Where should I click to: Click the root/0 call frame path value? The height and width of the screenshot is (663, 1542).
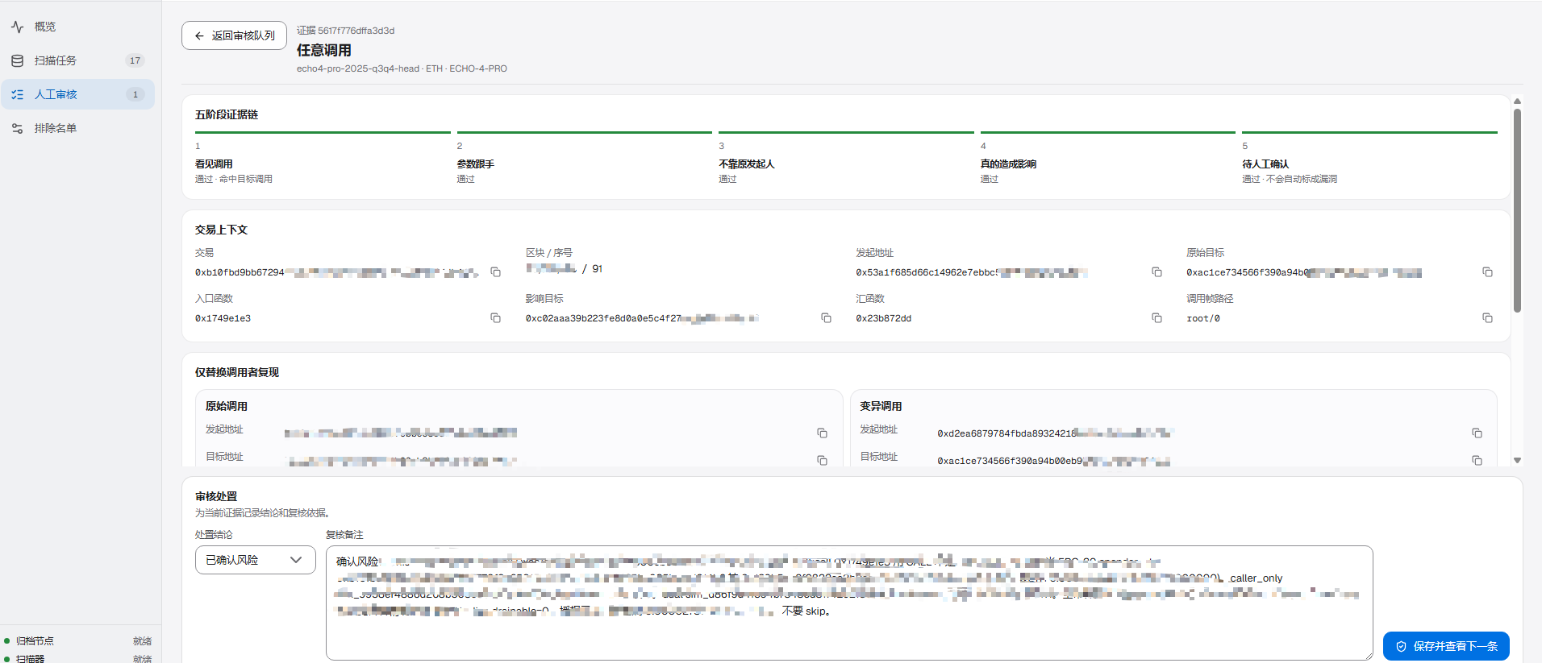pos(1203,318)
